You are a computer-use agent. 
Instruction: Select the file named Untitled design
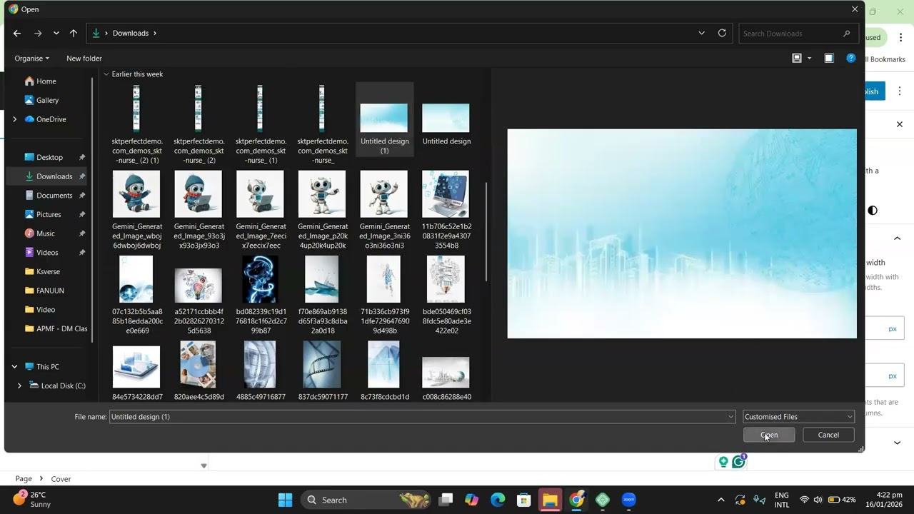(446, 120)
